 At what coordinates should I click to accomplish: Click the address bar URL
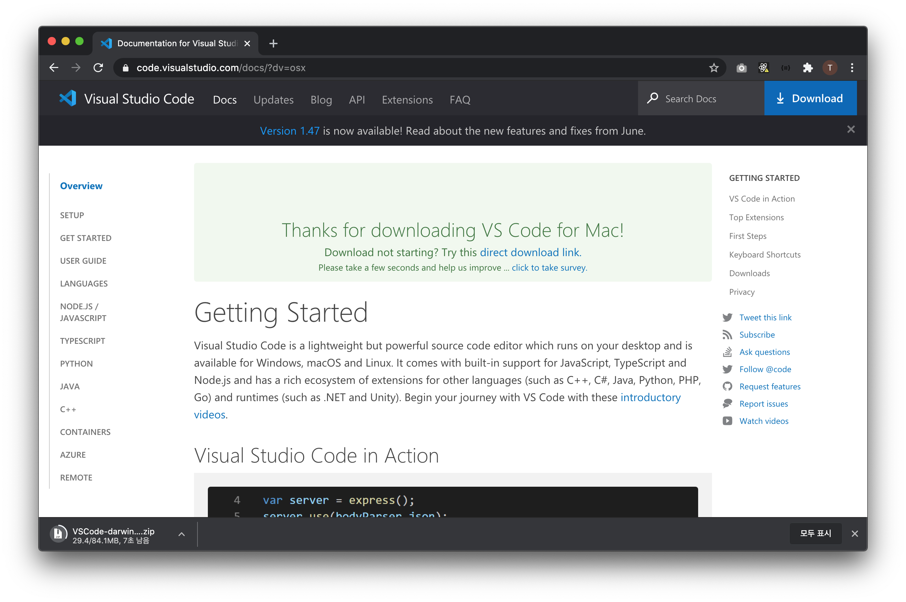(x=221, y=68)
